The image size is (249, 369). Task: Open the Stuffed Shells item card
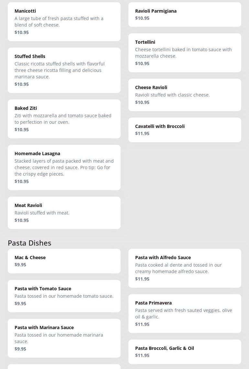click(x=64, y=70)
